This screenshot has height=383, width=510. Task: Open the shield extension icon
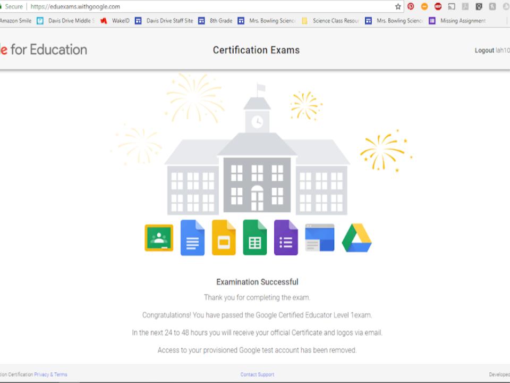[x=479, y=6]
